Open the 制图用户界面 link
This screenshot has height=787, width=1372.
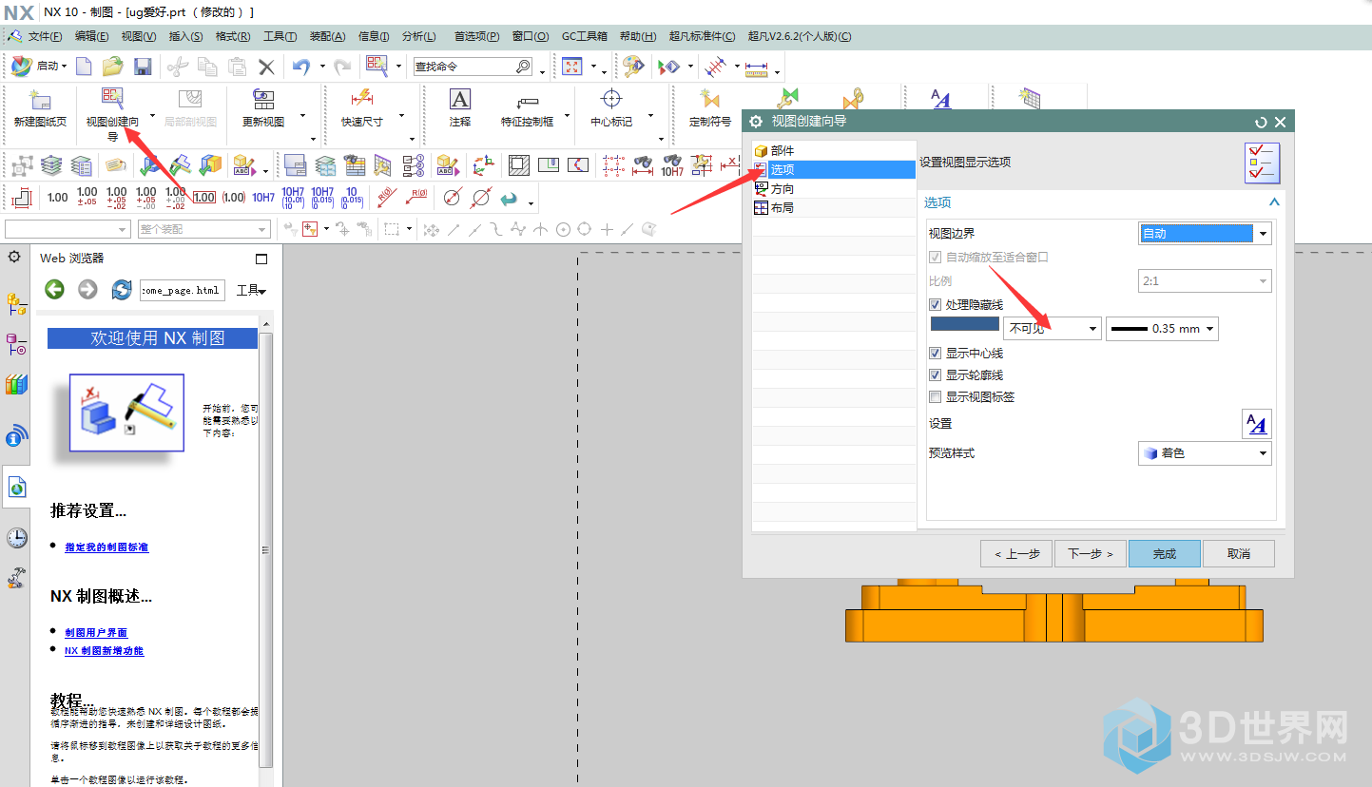point(96,633)
